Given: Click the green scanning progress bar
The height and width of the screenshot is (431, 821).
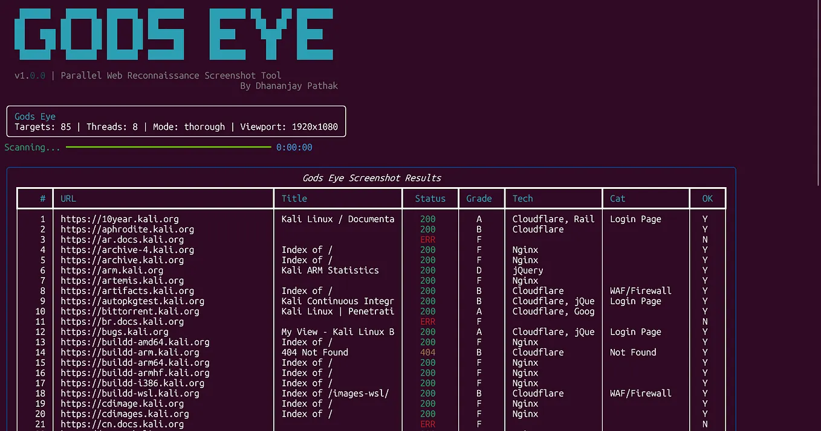Looking at the screenshot, I should click(169, 147).
